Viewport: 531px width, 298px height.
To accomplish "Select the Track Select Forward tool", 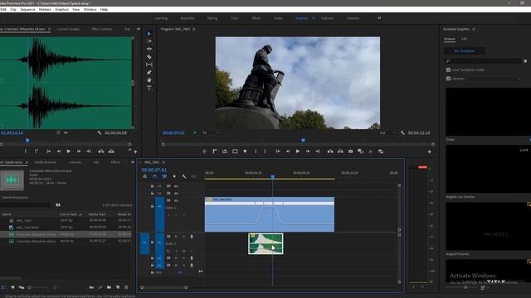I will [149, 41].
